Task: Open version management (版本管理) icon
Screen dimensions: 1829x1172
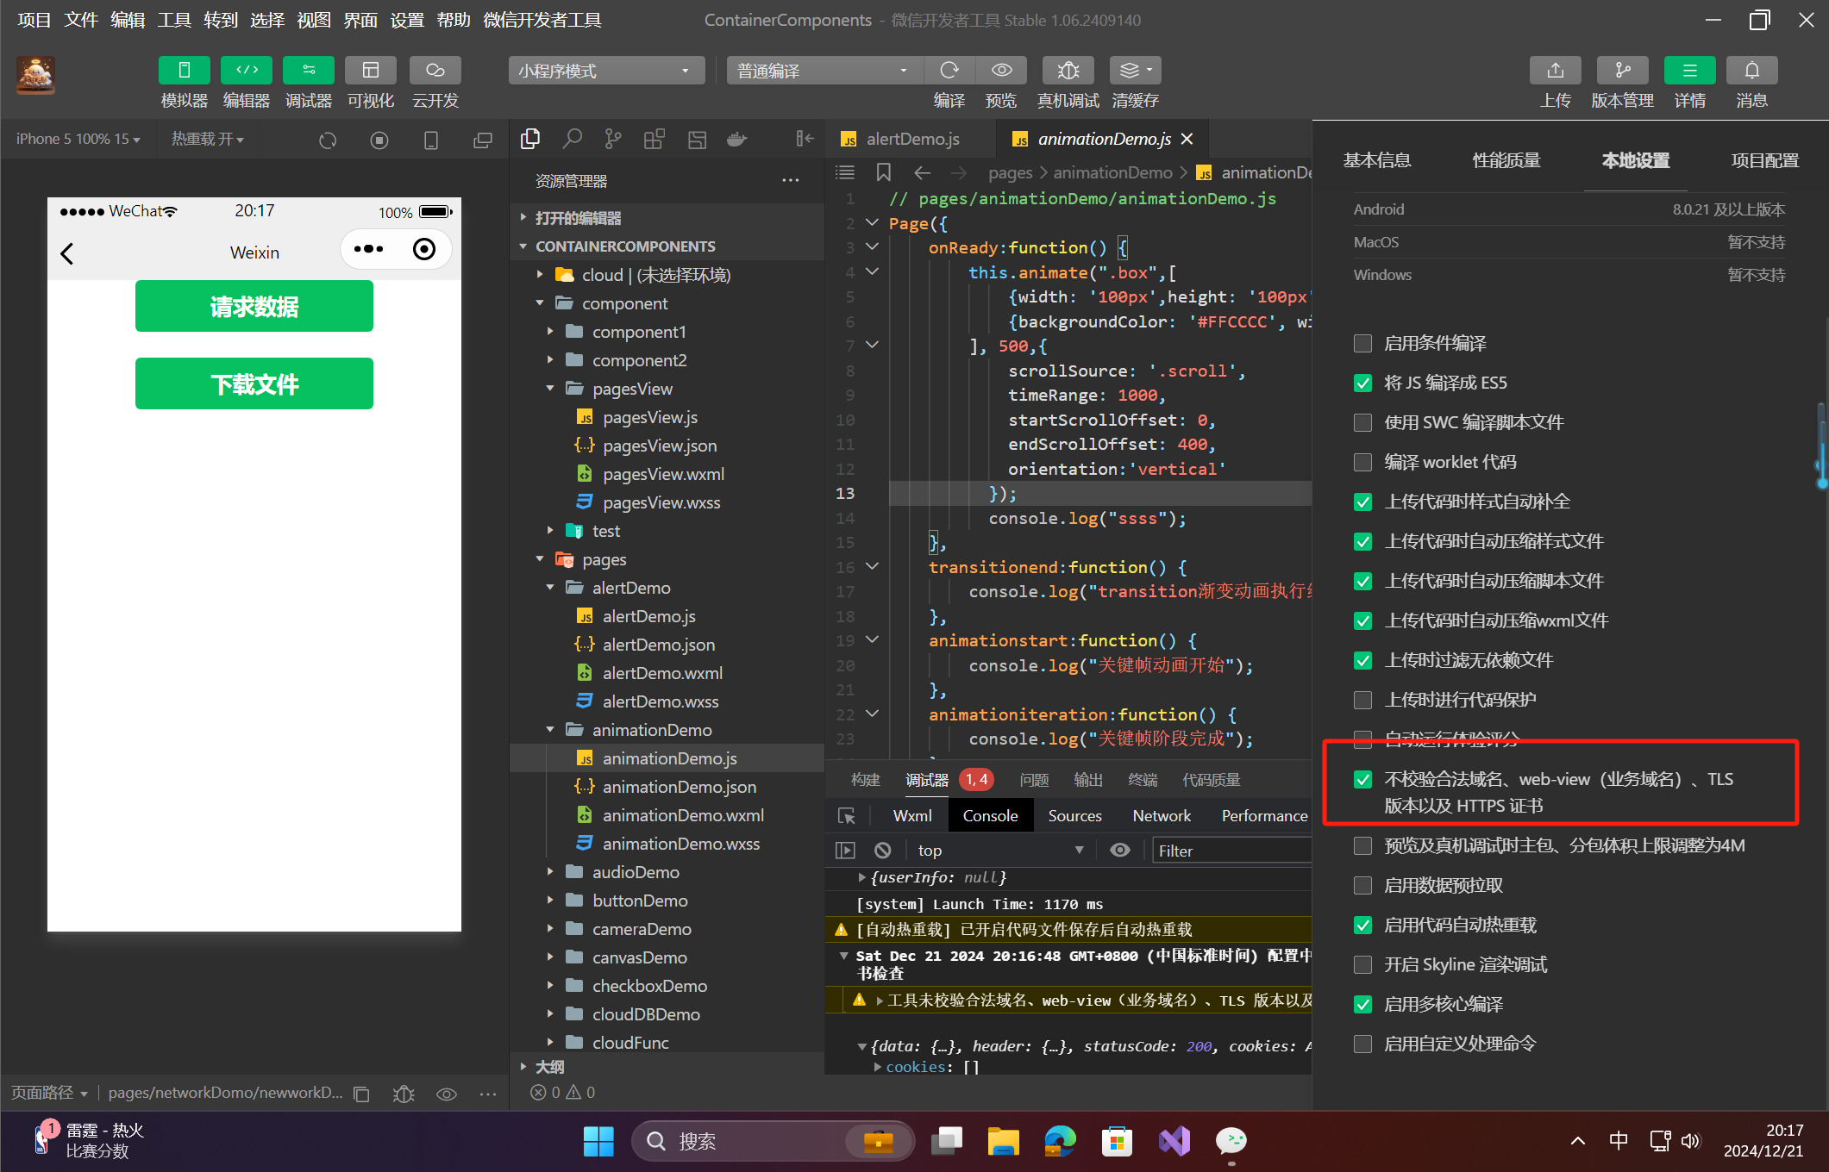Action: pos(1621,71)
